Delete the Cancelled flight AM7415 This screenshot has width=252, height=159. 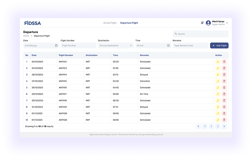(x=224, y=81)
